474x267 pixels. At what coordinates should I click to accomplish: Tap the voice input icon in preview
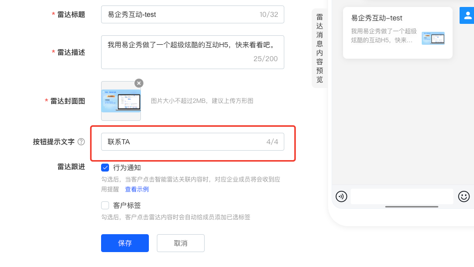341,196
